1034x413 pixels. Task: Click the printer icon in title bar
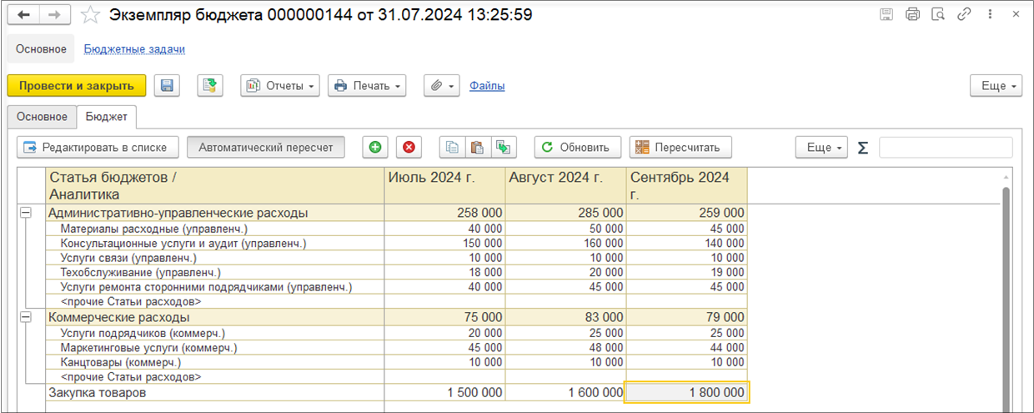pyautogui.click(x=912, y=15)
